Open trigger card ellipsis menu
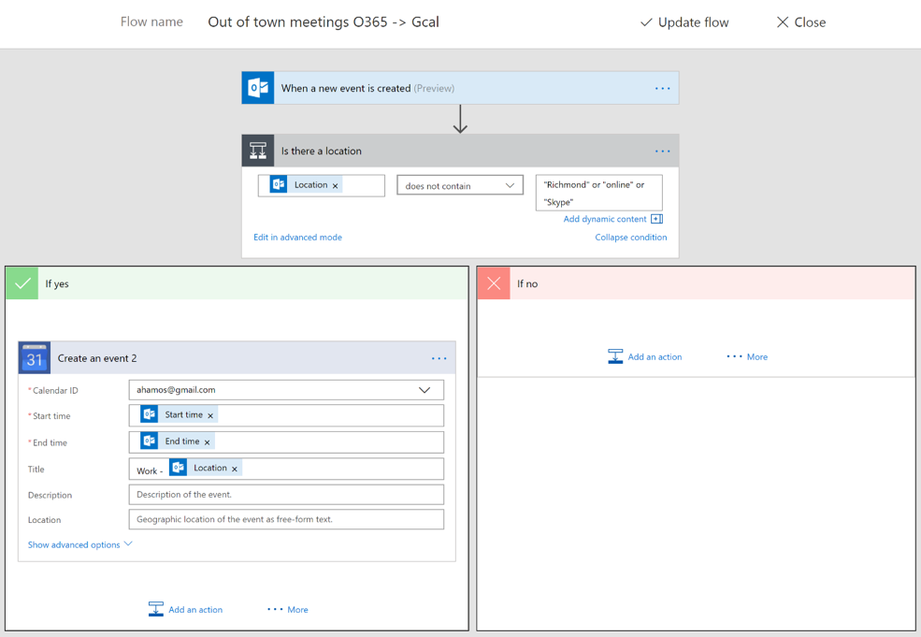Image resolution: width=921 pixels, height=637 pixels. (x=663, y=88)
